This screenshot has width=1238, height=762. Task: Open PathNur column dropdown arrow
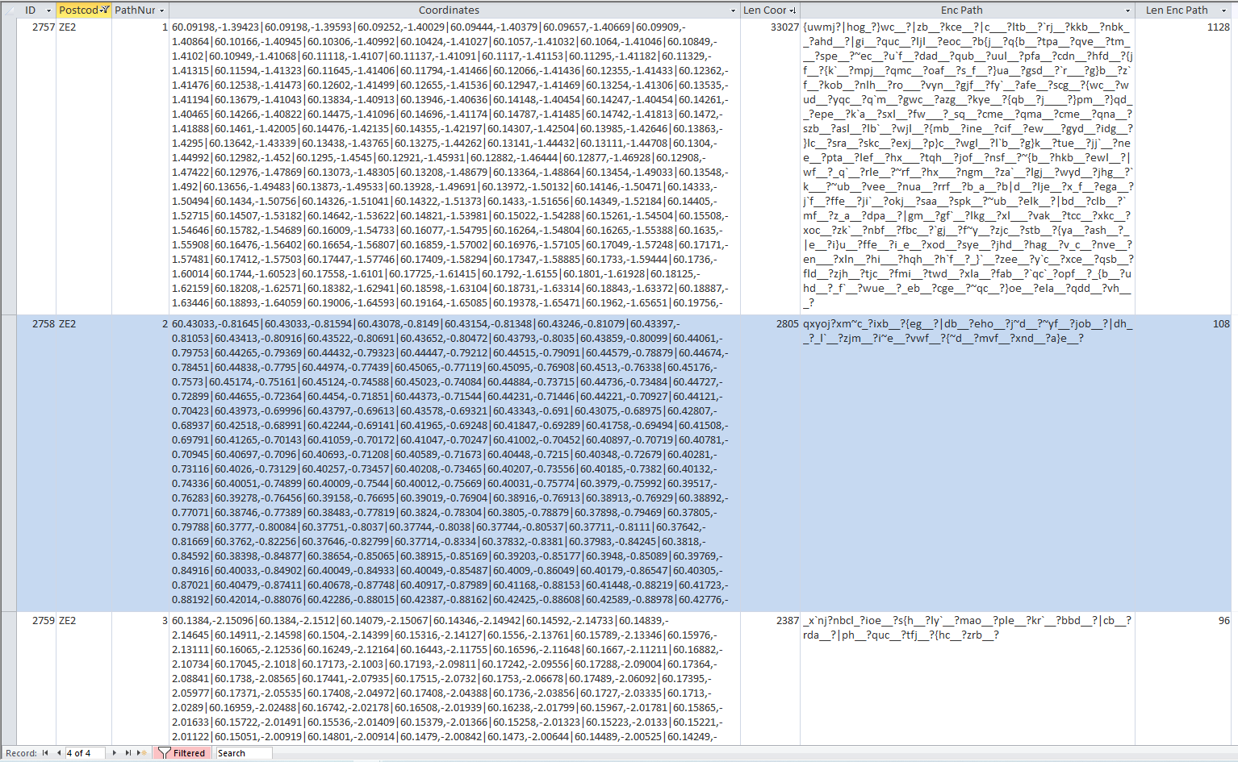tap(161, 10)
